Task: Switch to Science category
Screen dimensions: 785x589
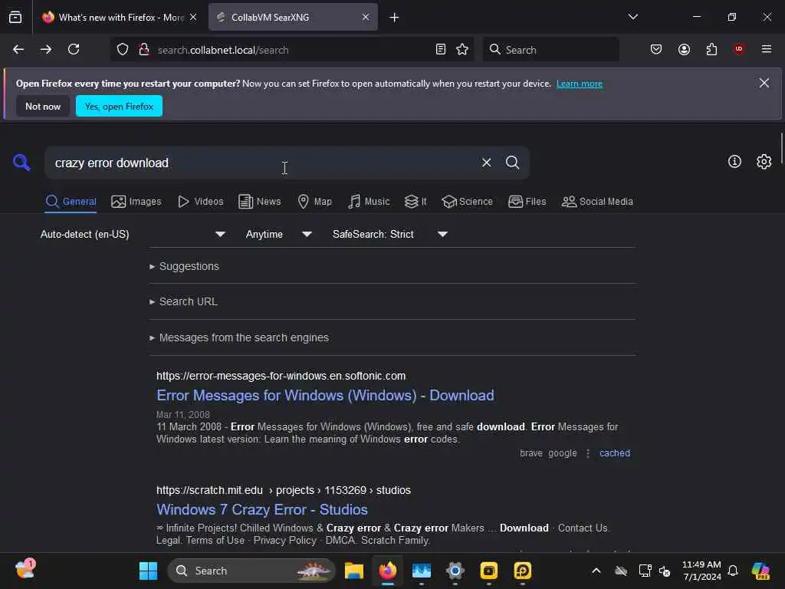Action: [467, 202]
